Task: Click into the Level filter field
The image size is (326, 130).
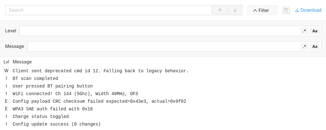Action: pos(159,31)
